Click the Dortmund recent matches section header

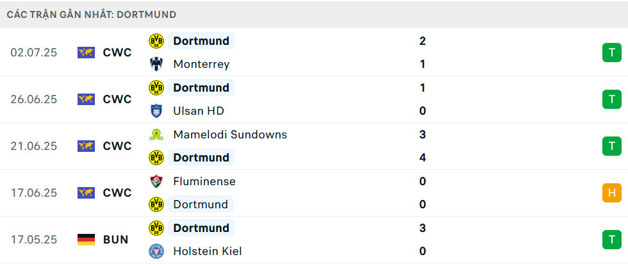91,15
